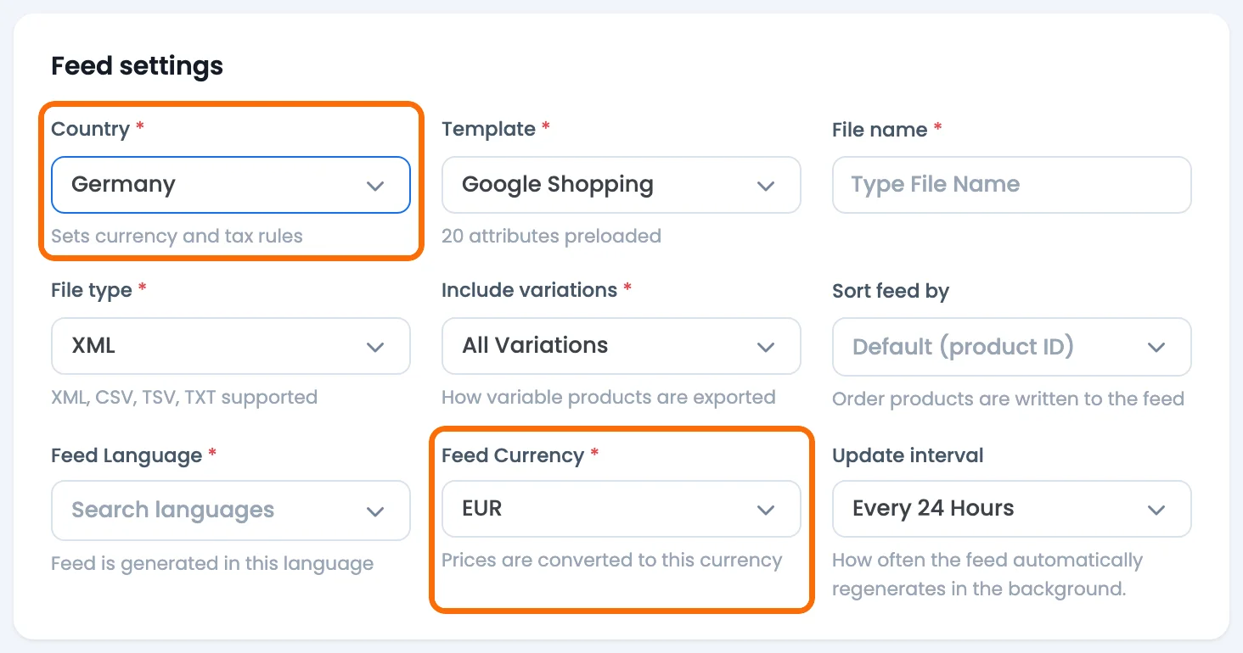The width and height of the screenshot is (1243, 653).
Task: Click chevron arrow in Sort feed by field
Action: (1156, 348)
